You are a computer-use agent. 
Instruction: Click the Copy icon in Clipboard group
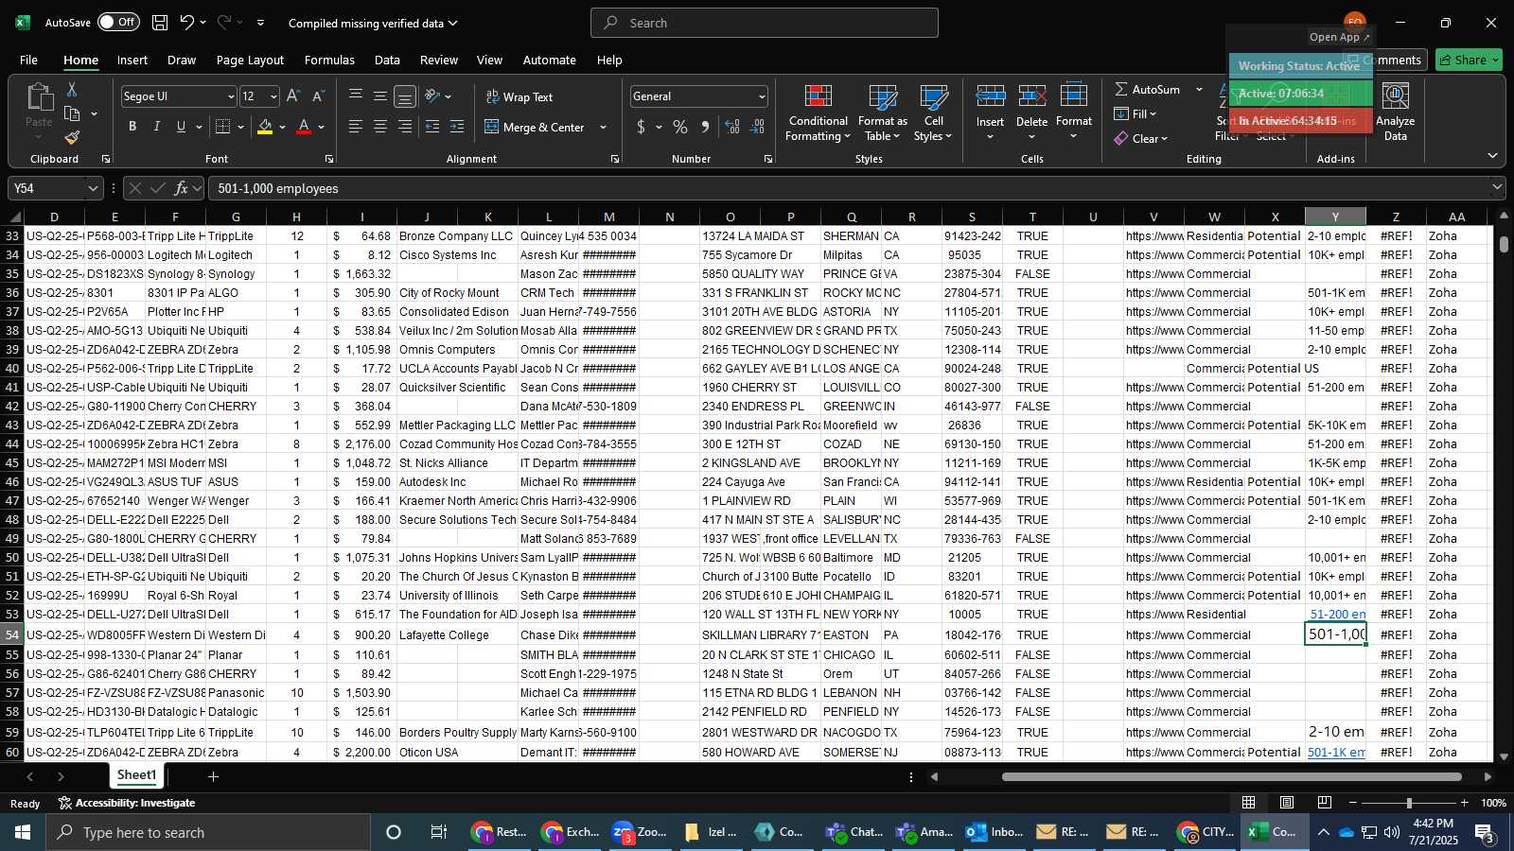[72, 113]
